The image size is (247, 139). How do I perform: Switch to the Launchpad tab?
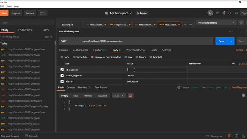(x=68, y=25)
